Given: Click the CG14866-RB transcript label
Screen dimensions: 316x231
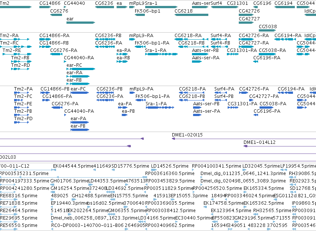Looking at the screenshot, I should 54,43.
